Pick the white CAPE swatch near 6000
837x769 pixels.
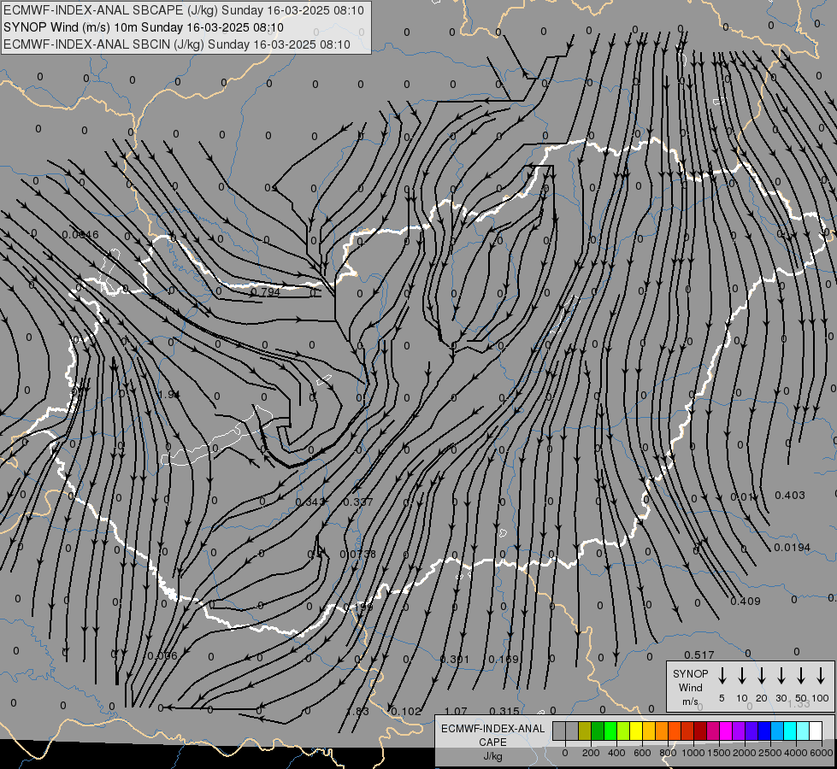[815, 731]
